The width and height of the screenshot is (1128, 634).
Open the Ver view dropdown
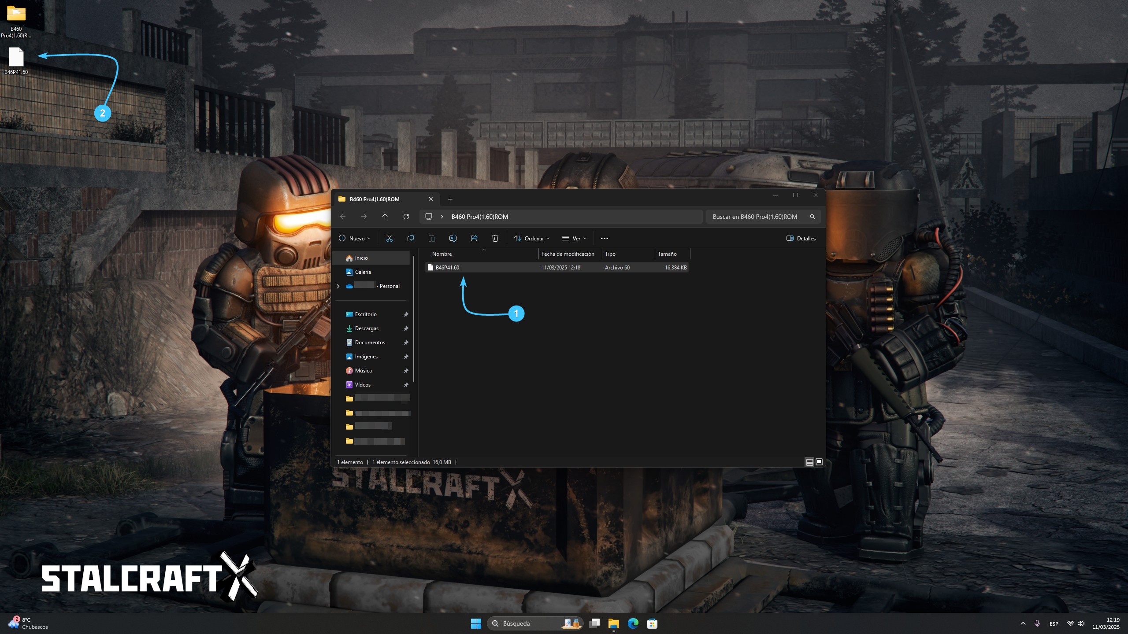(574, 238)
